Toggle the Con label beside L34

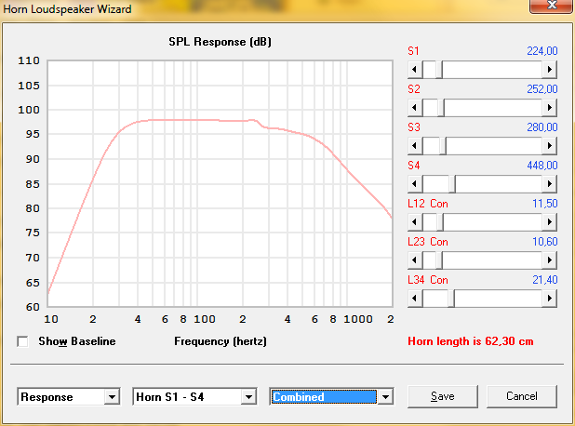pos(439,279)
